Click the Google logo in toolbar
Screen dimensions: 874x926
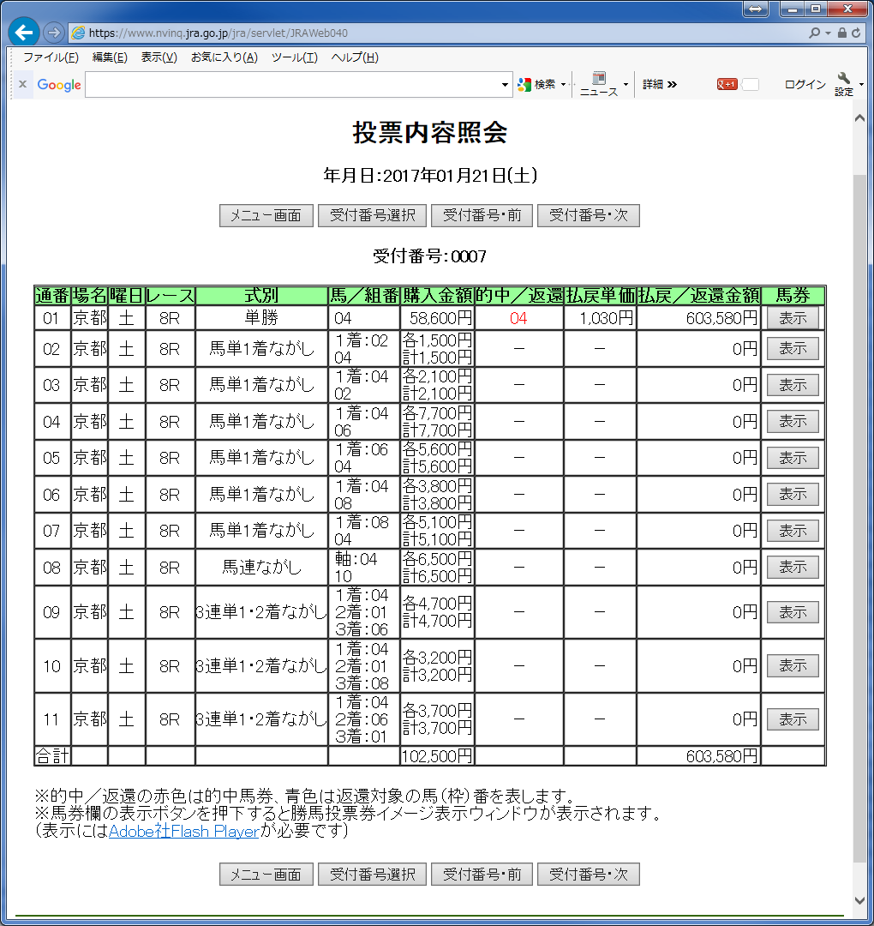point(59,85)
